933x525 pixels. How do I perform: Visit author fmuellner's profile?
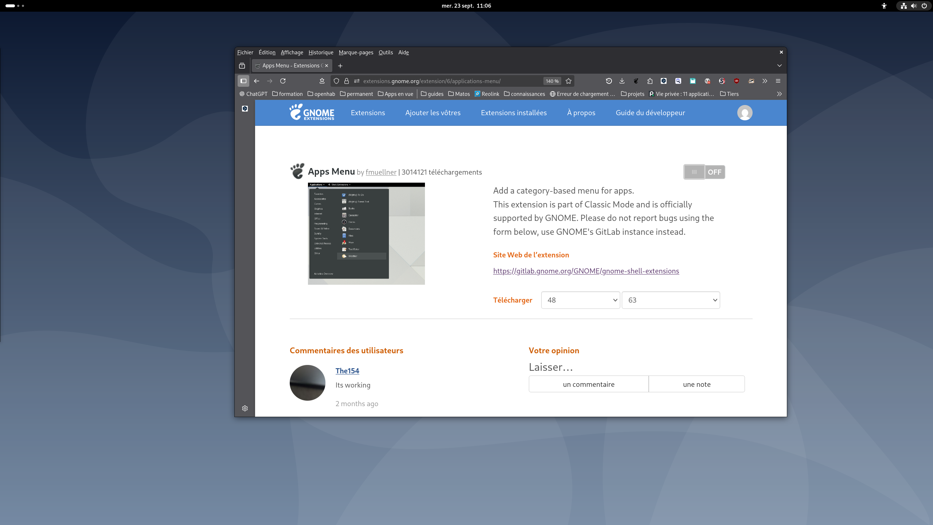tap(381, 172)
